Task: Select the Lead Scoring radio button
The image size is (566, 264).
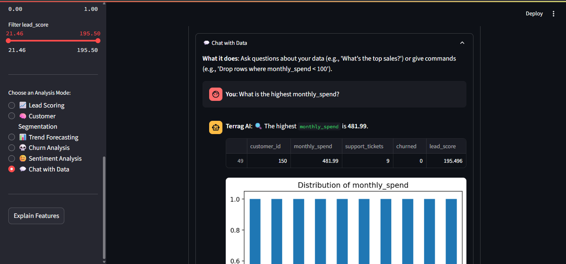Action: pos(12,105)
